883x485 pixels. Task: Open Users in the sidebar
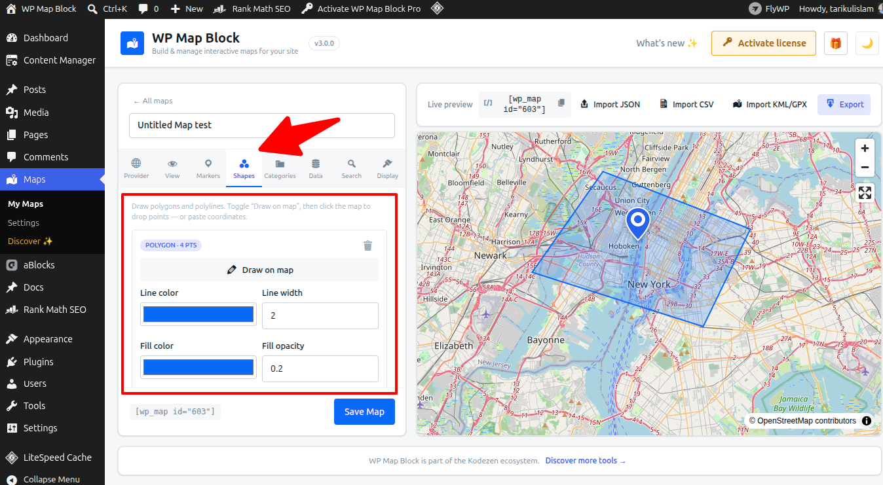coord(52,384)
